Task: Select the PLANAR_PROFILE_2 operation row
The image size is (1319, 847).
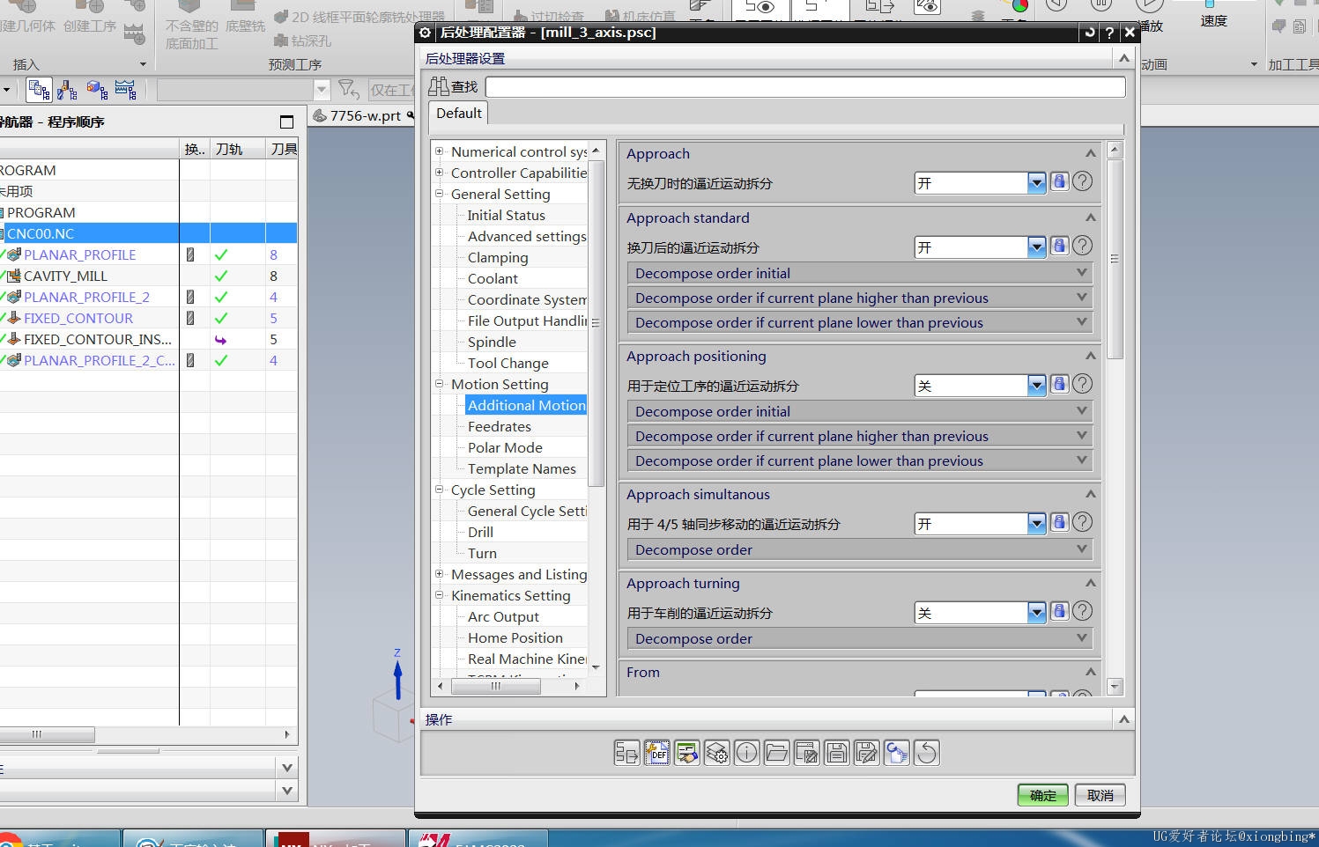Action: tap(86, 297)
